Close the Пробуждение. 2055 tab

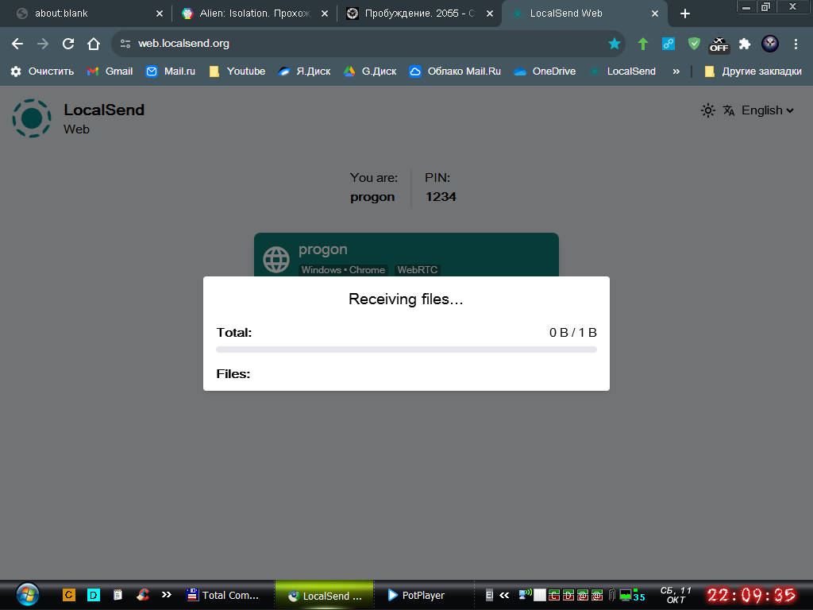point(489,14)
